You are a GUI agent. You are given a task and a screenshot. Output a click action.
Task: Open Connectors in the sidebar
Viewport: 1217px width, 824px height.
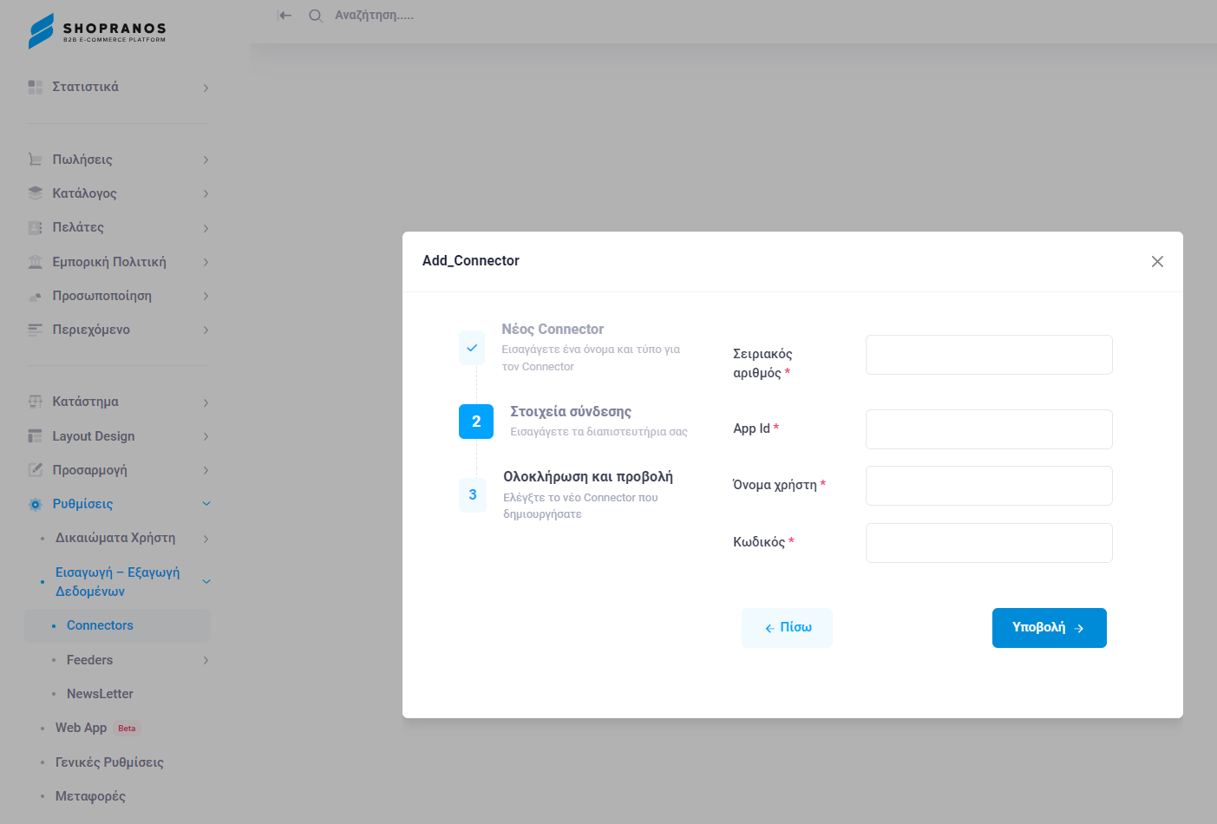(x=100, y=625)
